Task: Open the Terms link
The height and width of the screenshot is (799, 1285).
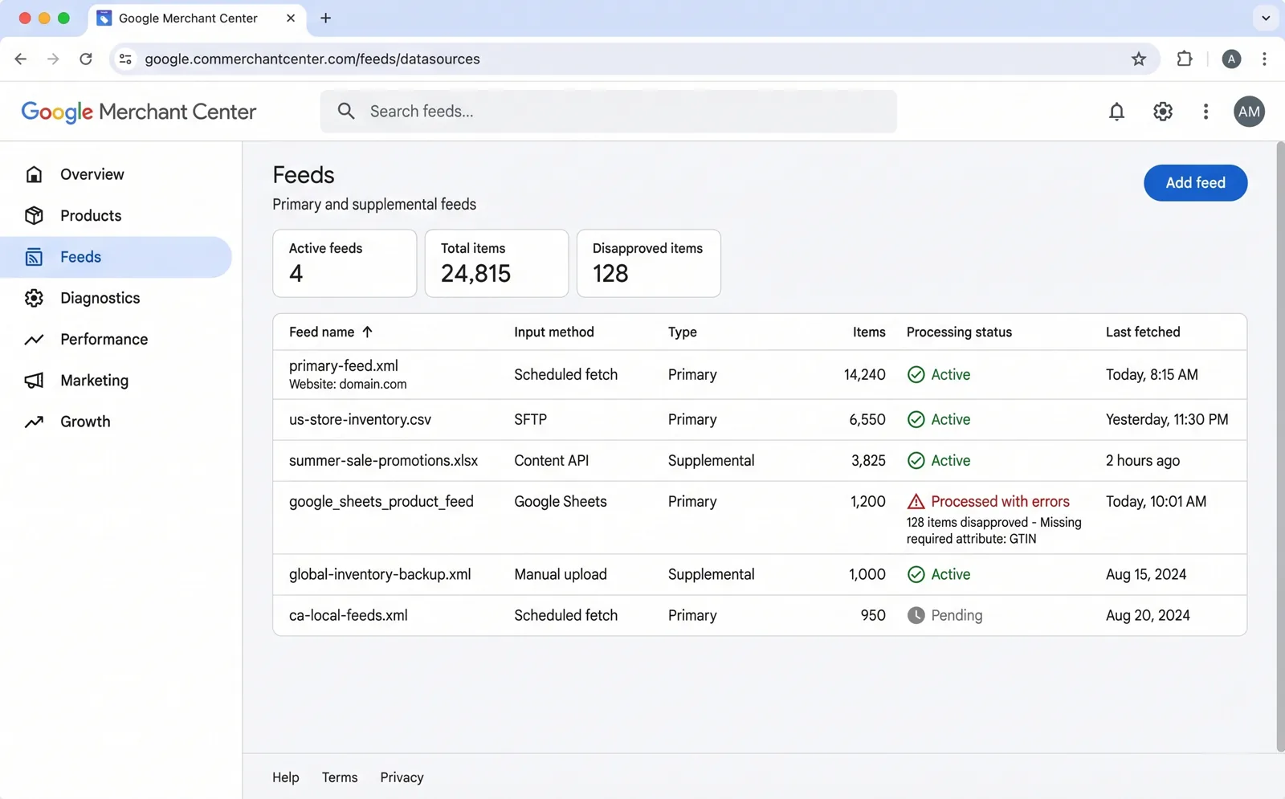Action: (340, 777)
